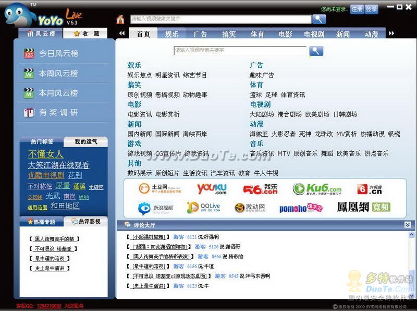
Task: Open 汽车资讯 under 其他
Action: coord(223,173)
